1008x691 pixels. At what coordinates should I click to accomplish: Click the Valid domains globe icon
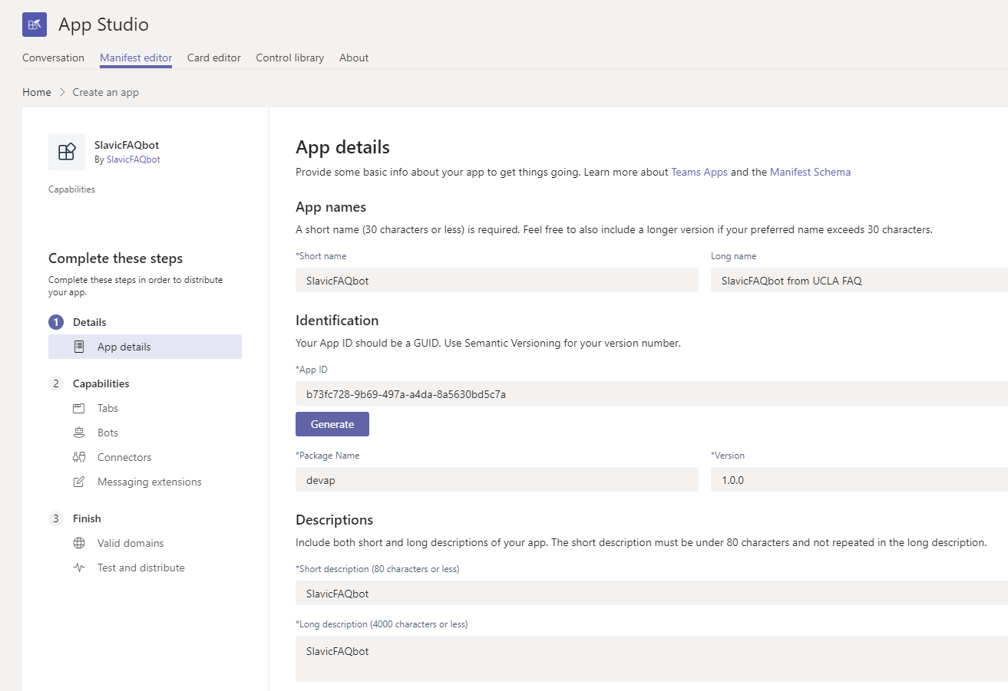(79, 543)
